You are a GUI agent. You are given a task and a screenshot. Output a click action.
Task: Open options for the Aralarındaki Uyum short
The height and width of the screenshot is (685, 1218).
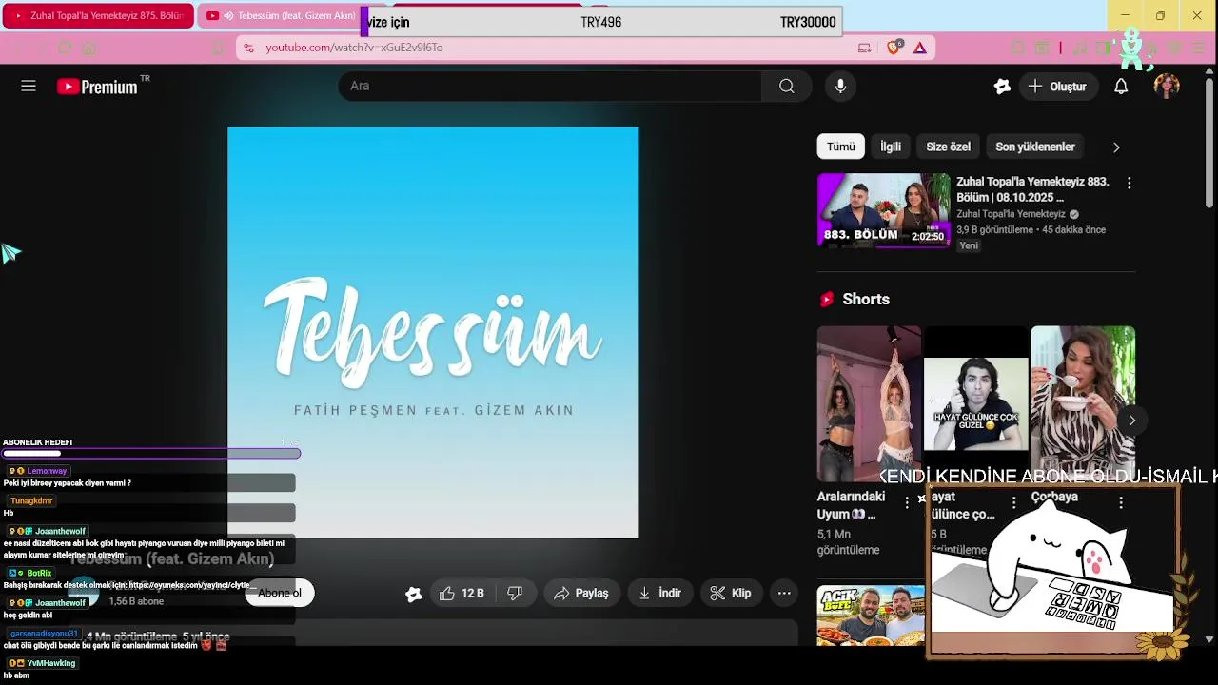point(907,501)
